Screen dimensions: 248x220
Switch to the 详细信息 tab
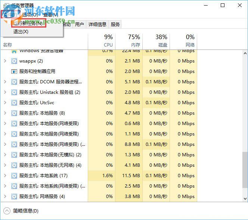pyautogui.click(x=97, y=25)
